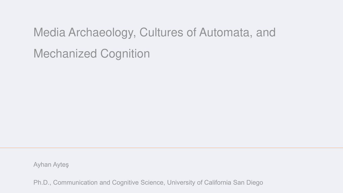Click "San Diego" at the end of the affiliation
The height and width of the screenshot is (193, 343).
tap(248, 183)
